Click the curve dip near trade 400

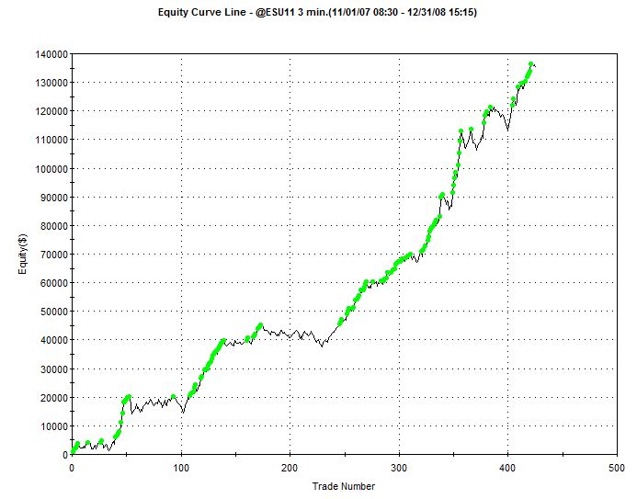(507, 130)
